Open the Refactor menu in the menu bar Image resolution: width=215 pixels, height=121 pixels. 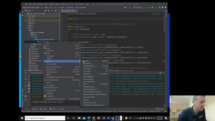coord(58,4)
